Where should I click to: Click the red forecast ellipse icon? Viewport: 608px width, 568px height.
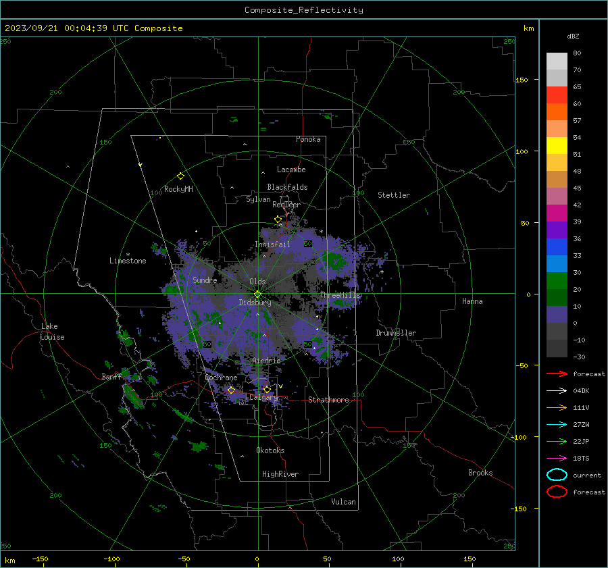tap(557, 492)
